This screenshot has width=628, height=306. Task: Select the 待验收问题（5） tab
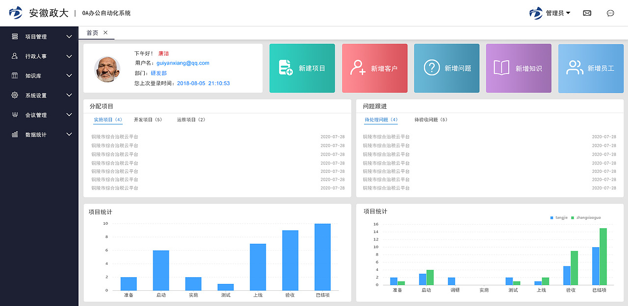430,119
